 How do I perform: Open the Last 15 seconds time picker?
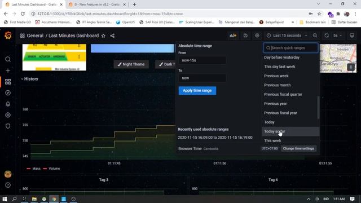coord(287,36)
